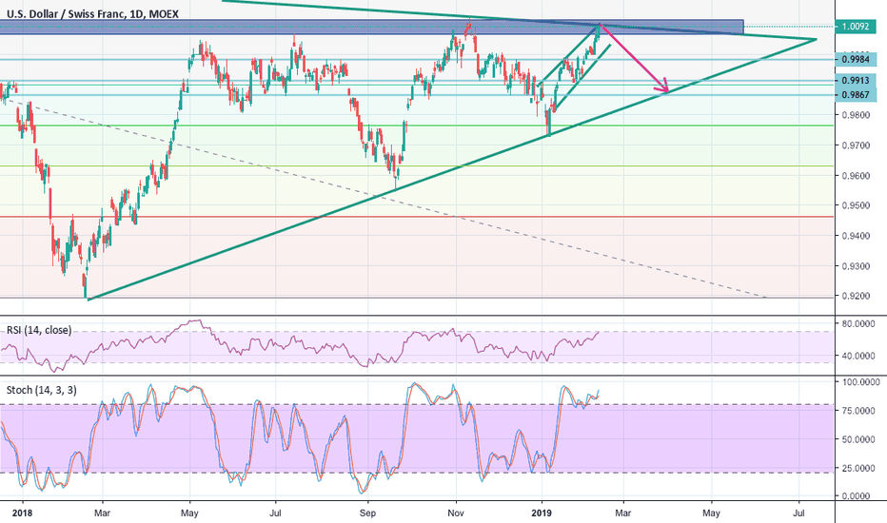This screenshot has height=523, width=887.
Task: Click the Mar label right after 2019
Action: (x=622, y=513)
